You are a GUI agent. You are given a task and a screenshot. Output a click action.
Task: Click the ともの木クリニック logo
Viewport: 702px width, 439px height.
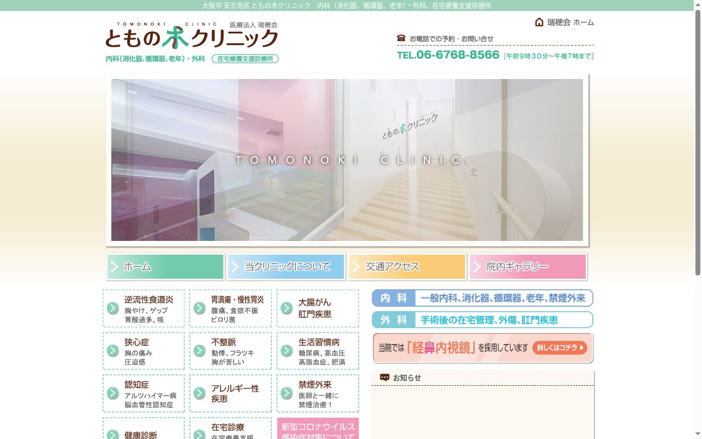click(192, 36)
